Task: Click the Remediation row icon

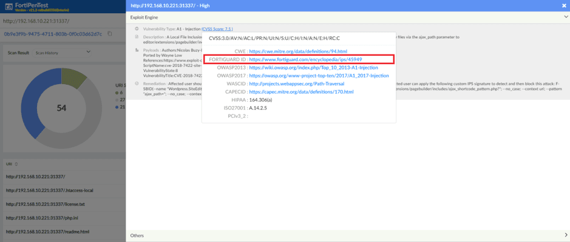Action: point(137,83)
